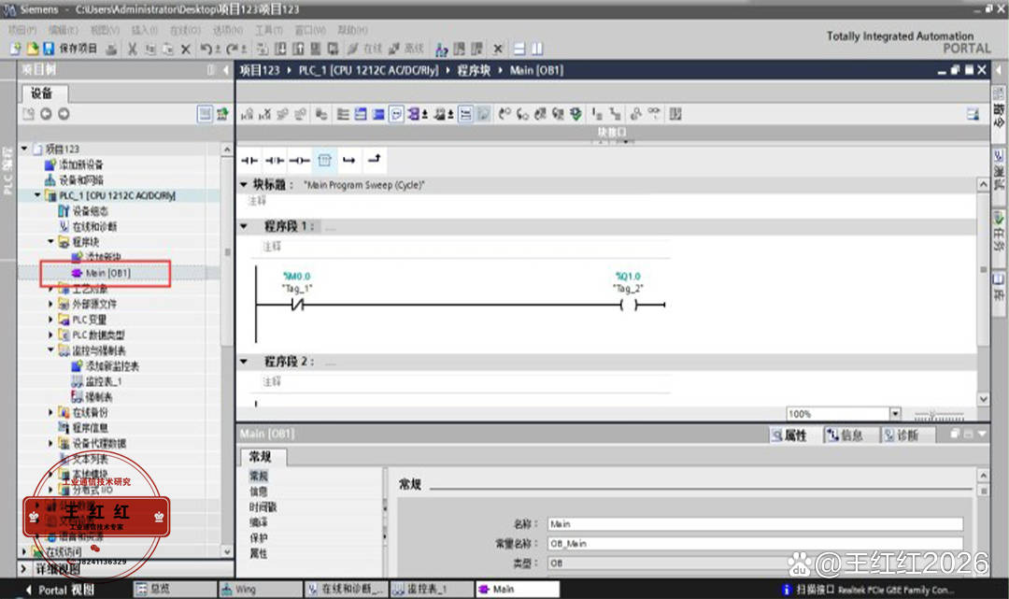Click the Main [OB1] block icon in tree
1009x599 pixels.
77,273
